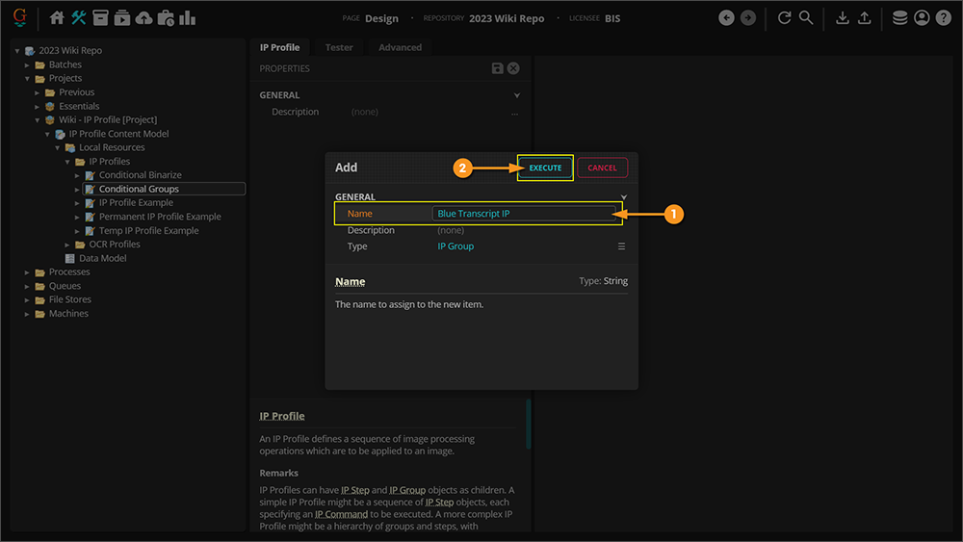Open the Type dropdown list icon
Screen dimensions: 963x542
(x=621, y=246)
